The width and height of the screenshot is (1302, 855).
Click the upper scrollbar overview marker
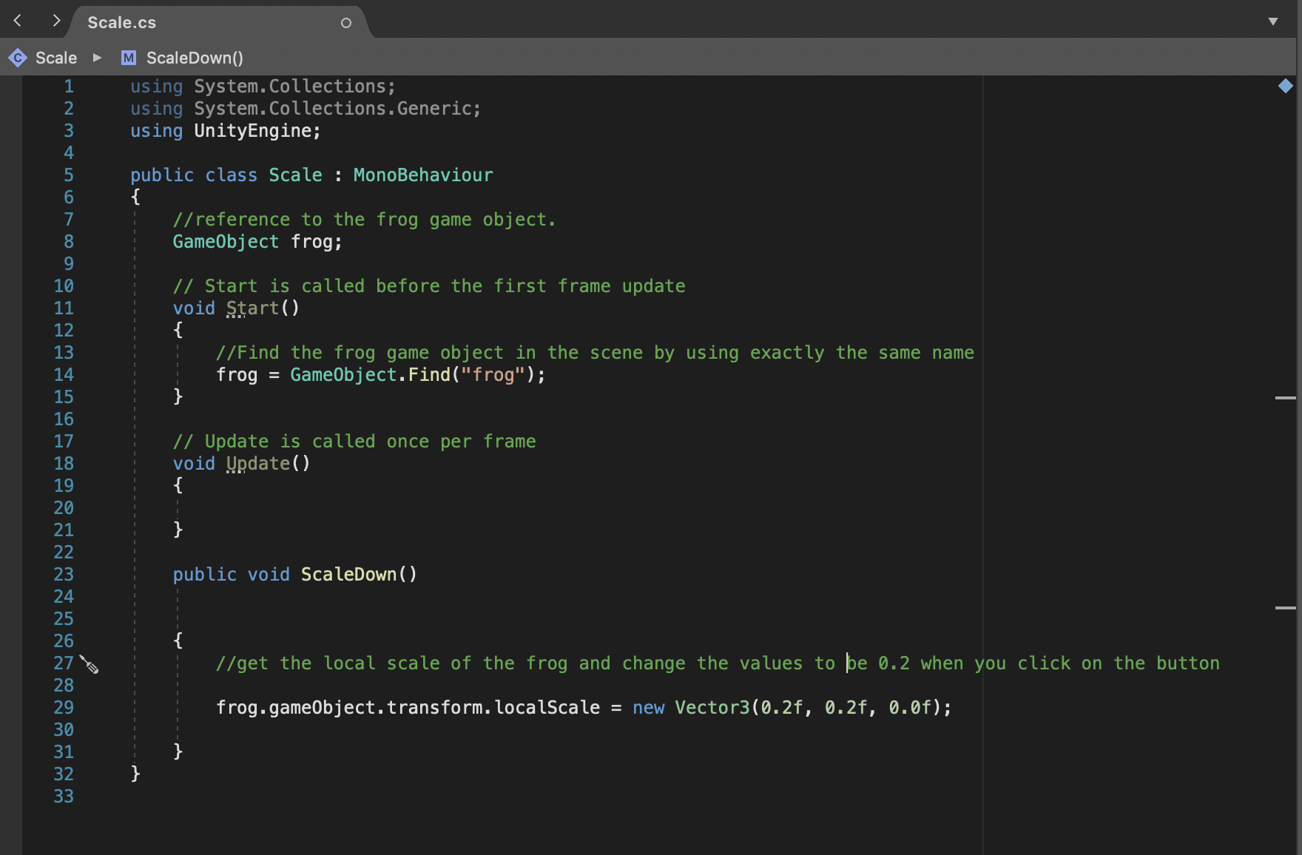point(1286,398)
